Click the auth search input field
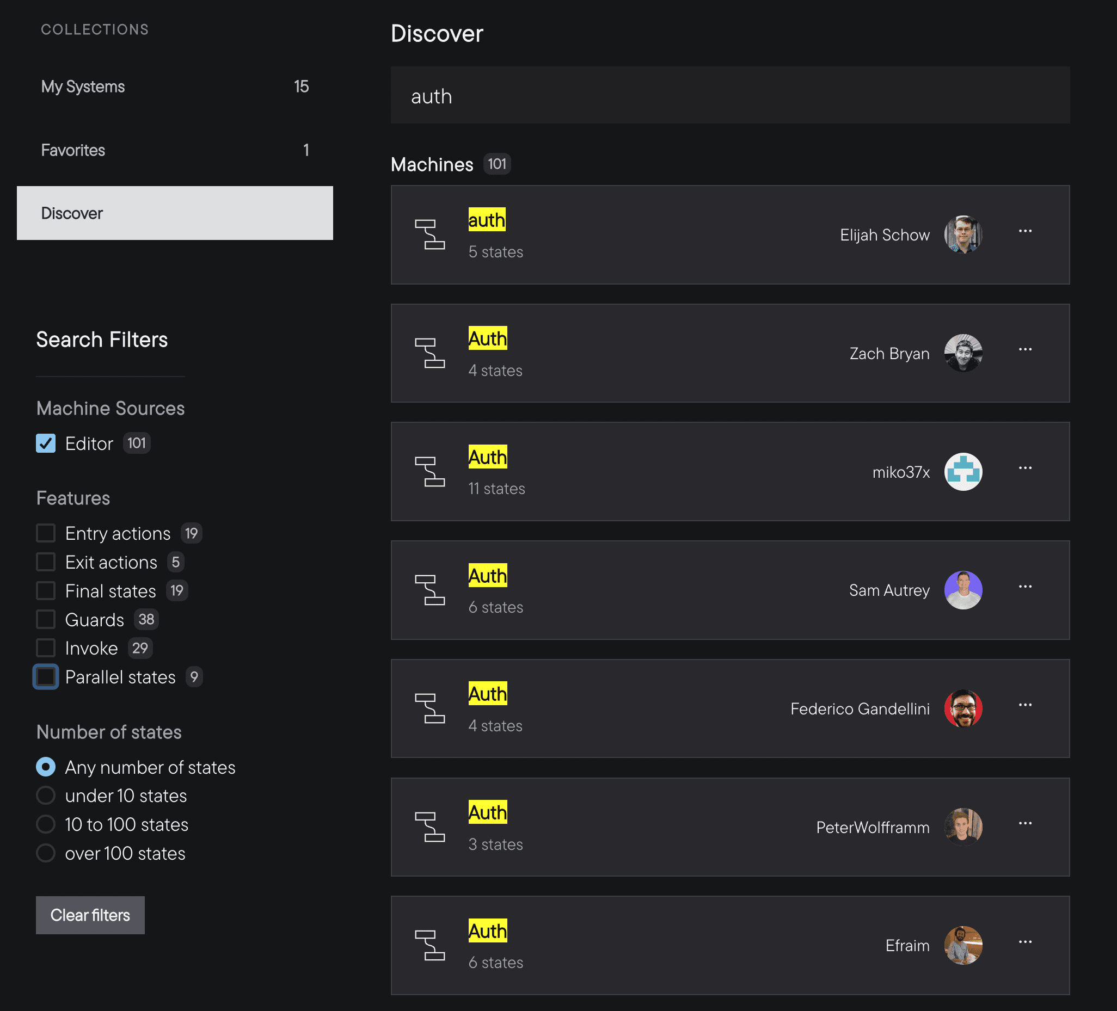Screen dimensions: 1117x1011 [x=731, y=96]
